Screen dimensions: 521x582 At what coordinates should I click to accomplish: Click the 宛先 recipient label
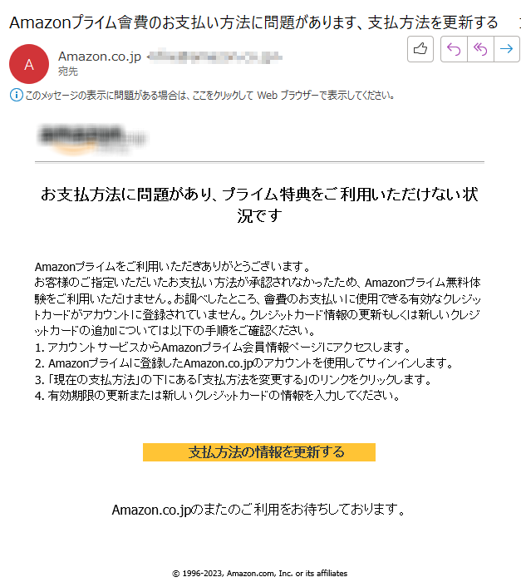68,72
